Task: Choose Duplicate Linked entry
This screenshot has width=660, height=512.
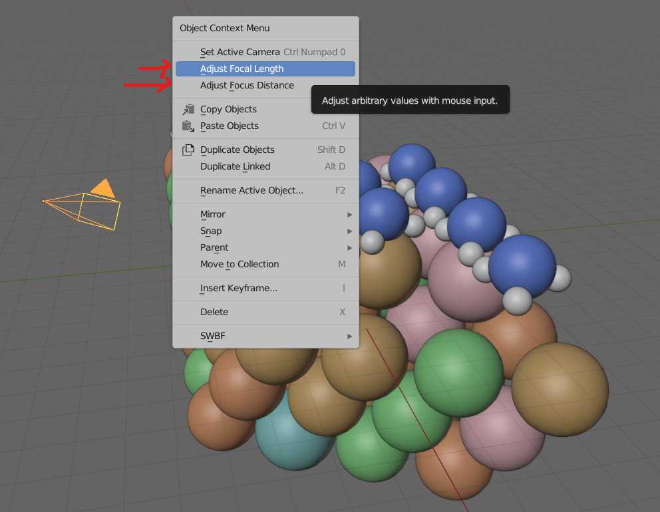Action: point(265,167)
